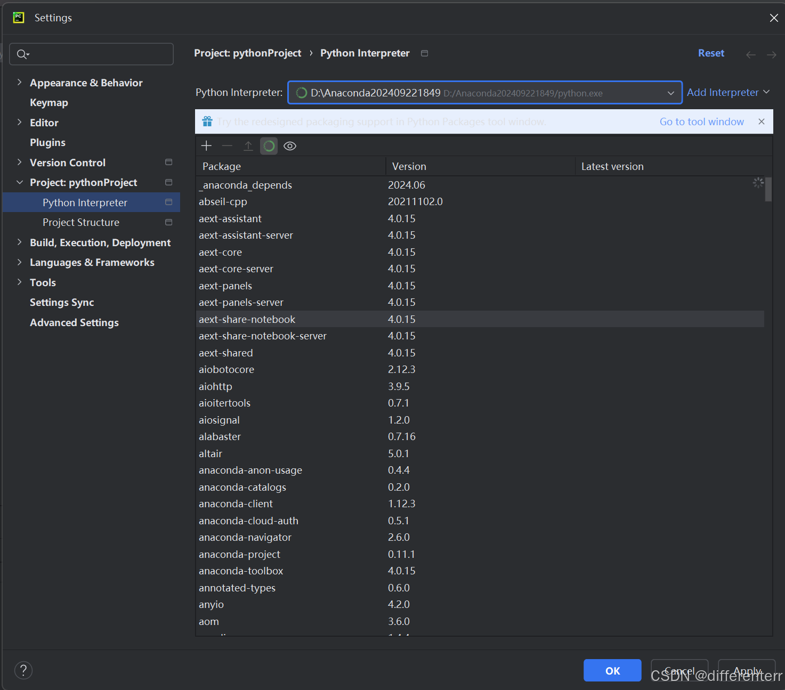Expand the Appearance & Behavior section

19,83
